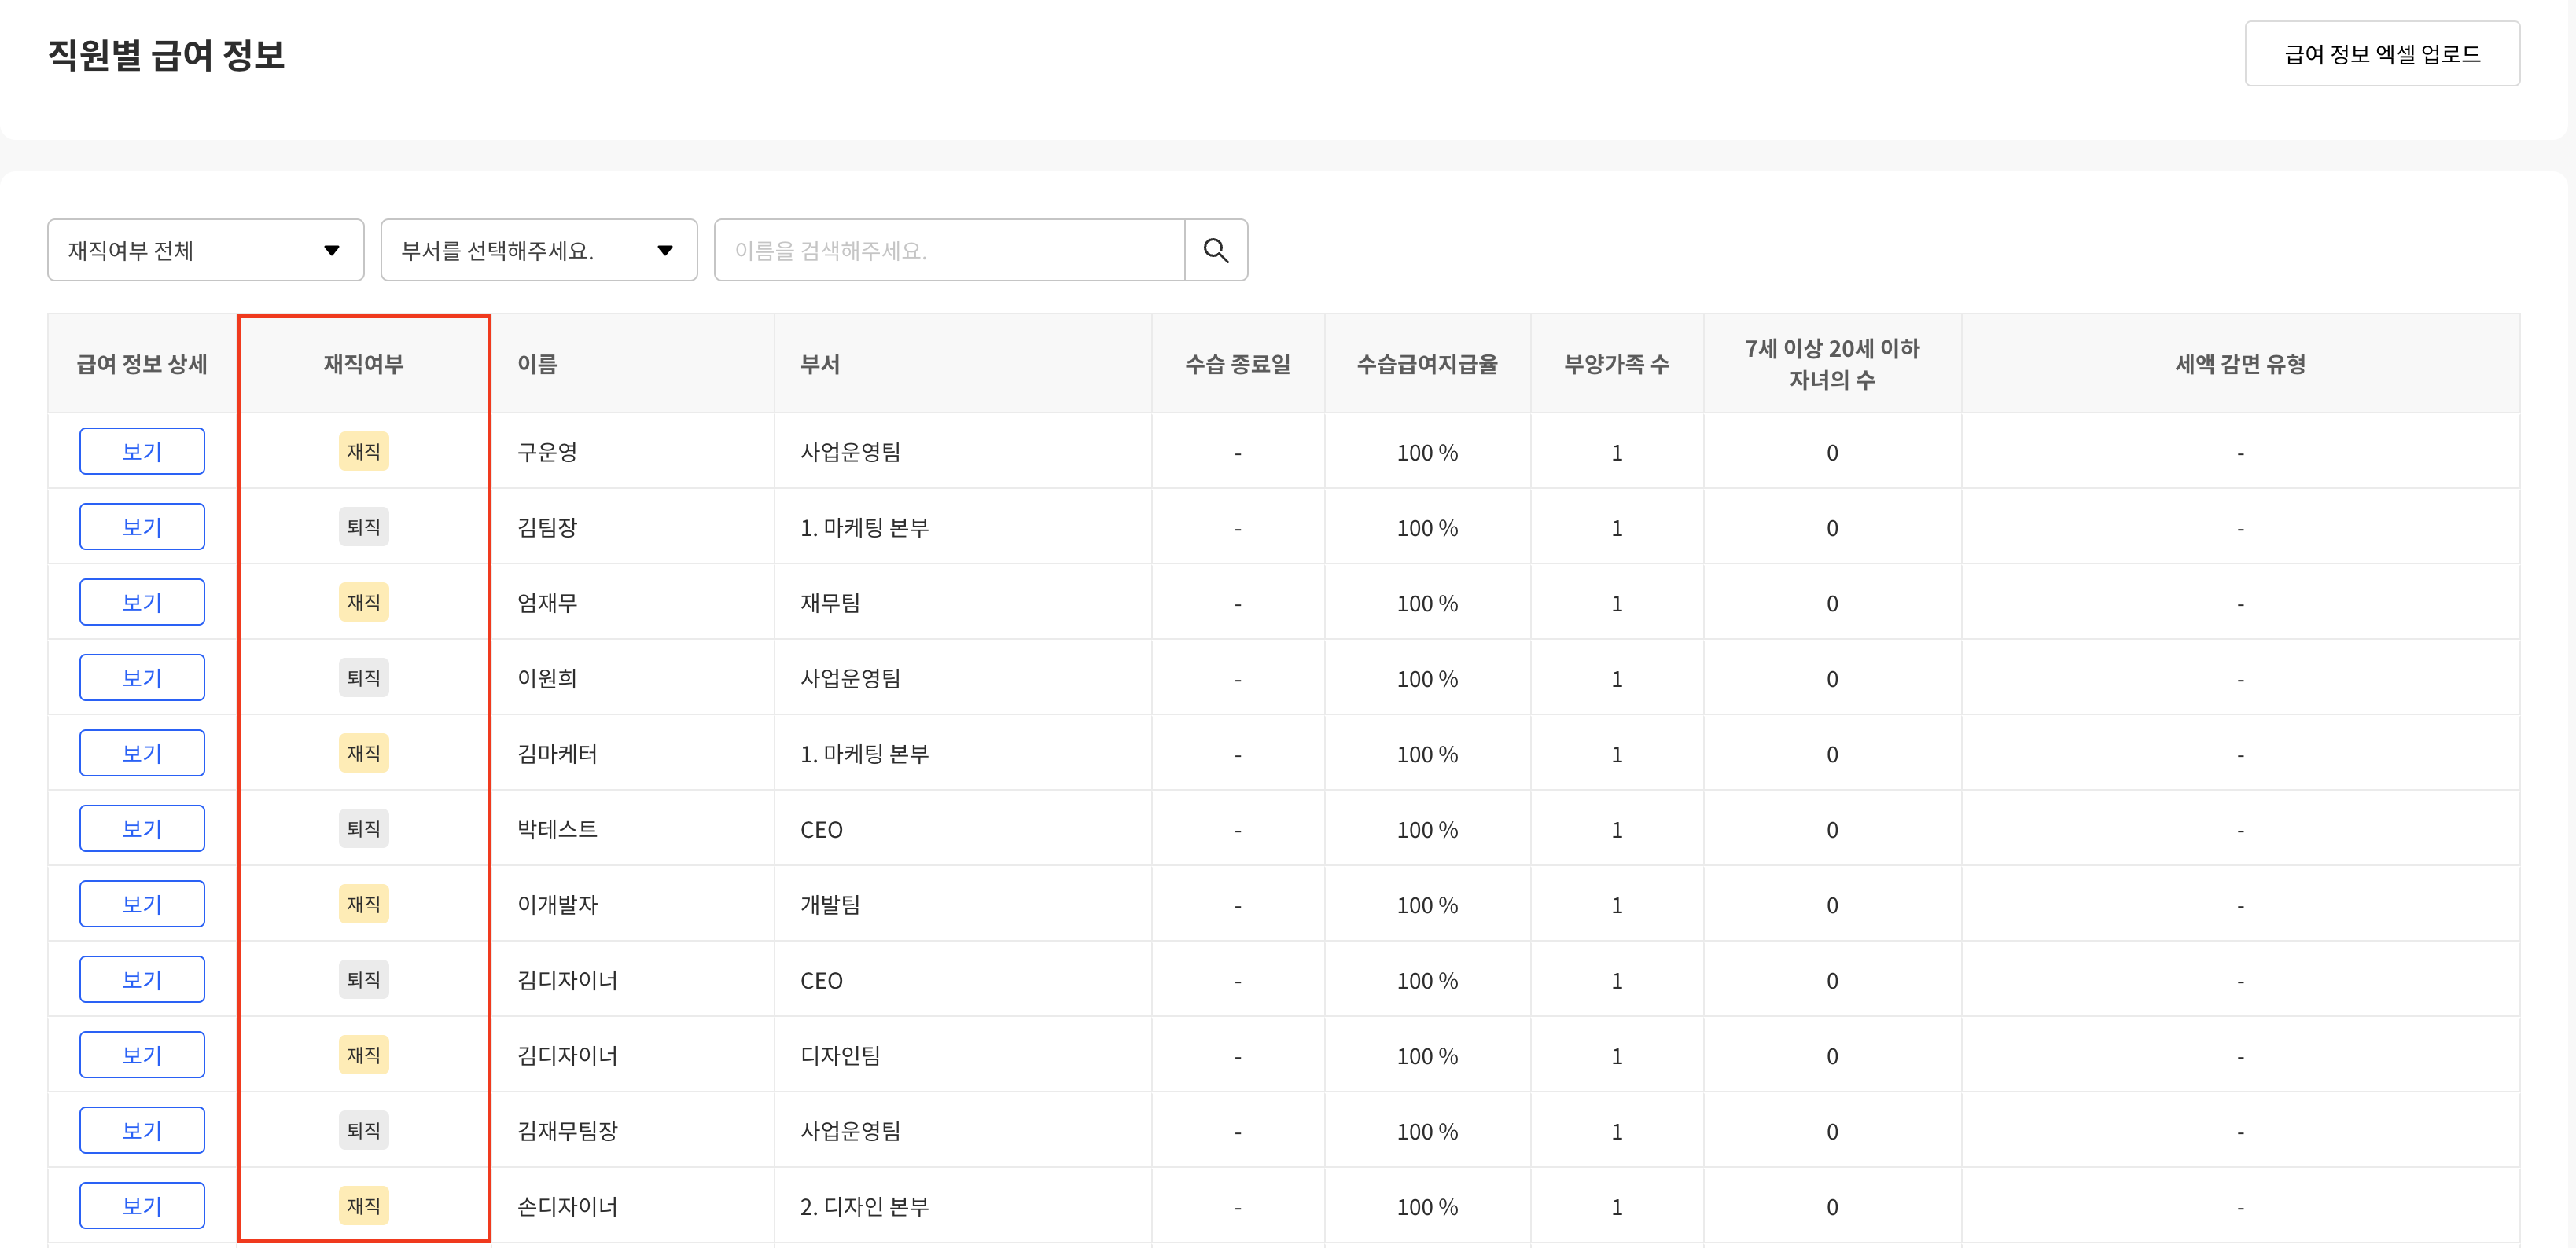
Task: Click the 급여 정보 상세 column header
Action: (x=142, y=365)
